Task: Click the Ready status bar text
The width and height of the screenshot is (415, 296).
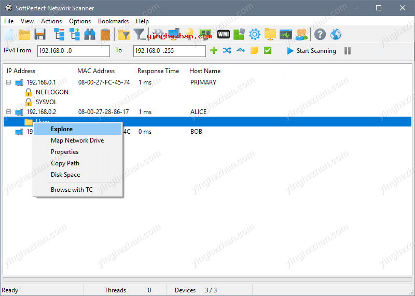Action: [10, 290]
